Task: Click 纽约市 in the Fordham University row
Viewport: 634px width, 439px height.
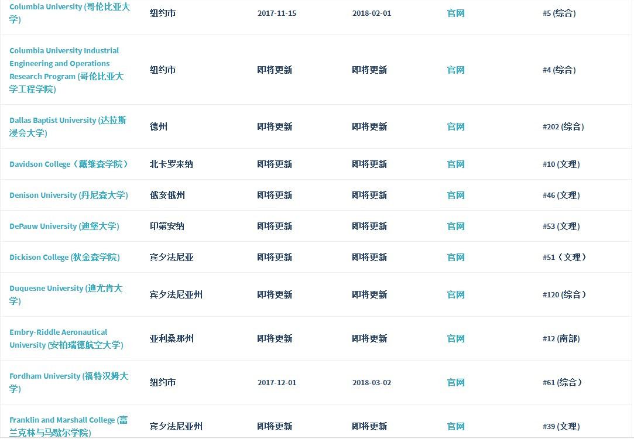Action: (163, 383)
